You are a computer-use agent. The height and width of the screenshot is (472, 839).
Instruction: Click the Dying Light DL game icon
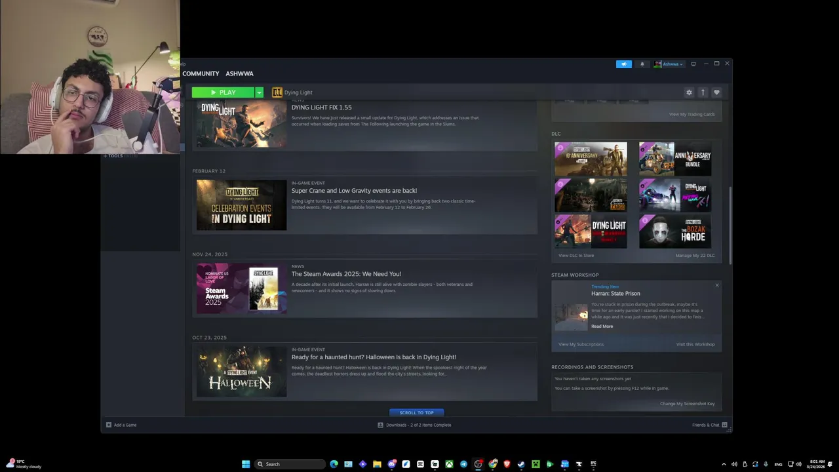(x=277, y=92)
